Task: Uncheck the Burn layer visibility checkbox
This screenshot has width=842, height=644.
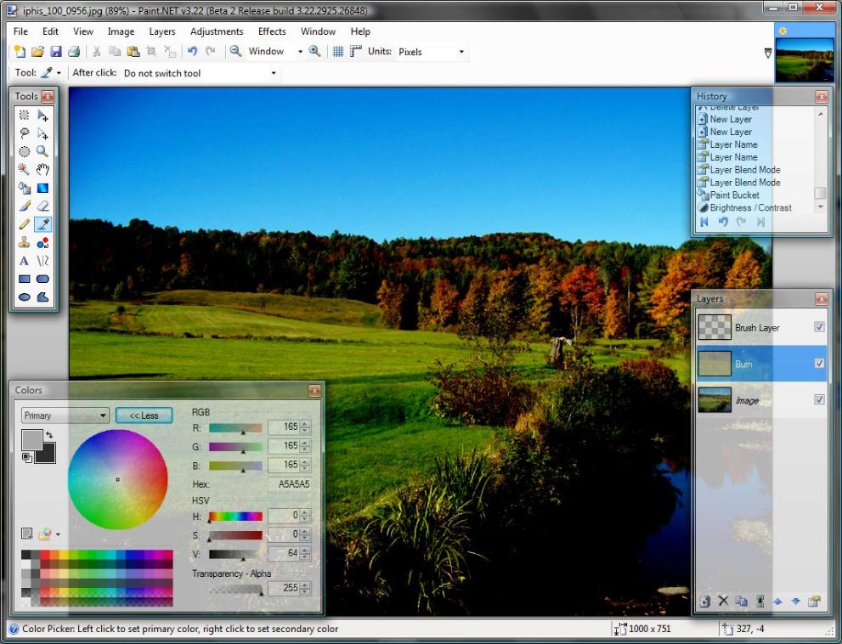Action: point(819,364)
